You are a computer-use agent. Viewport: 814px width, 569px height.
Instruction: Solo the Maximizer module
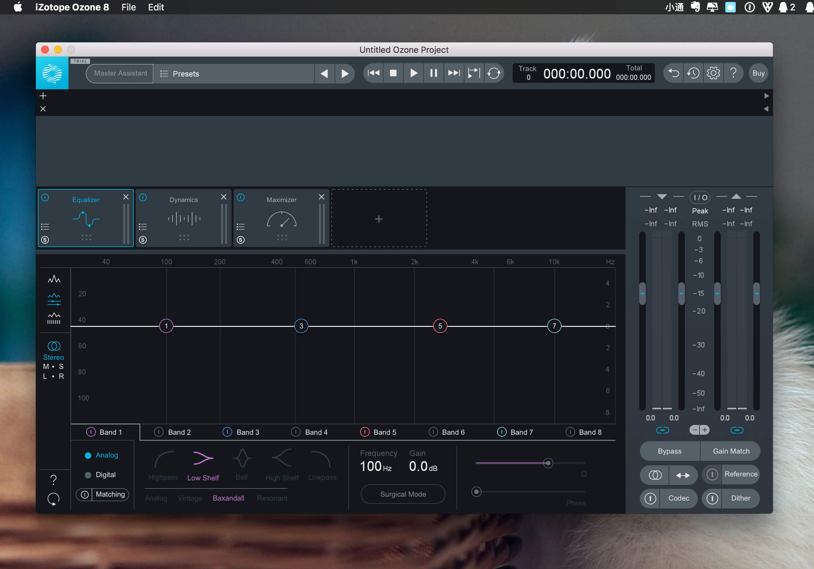point(241,240)
